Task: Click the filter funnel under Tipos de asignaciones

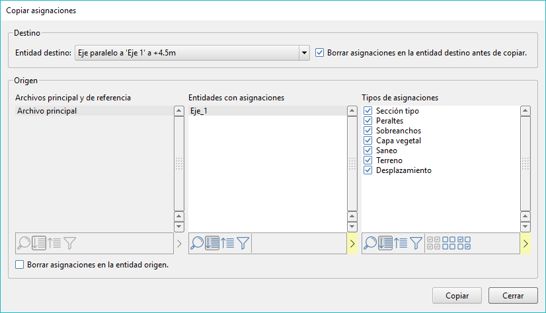Action: (416, 243)
